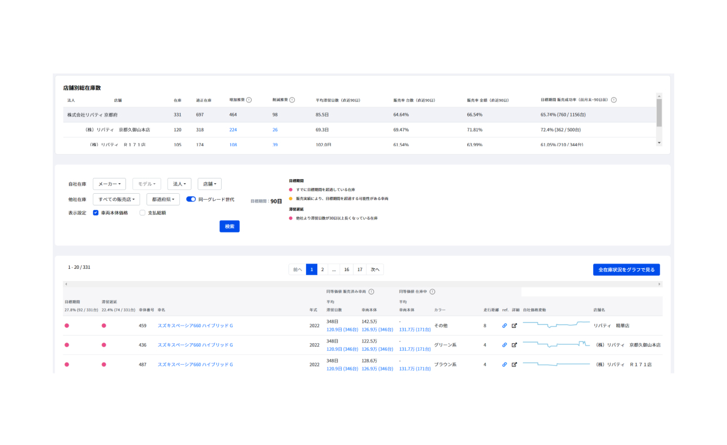Viewport: 727px width, 445px height.
Task: Select page 1 in the pagination
Action: (x=311, y=269)
